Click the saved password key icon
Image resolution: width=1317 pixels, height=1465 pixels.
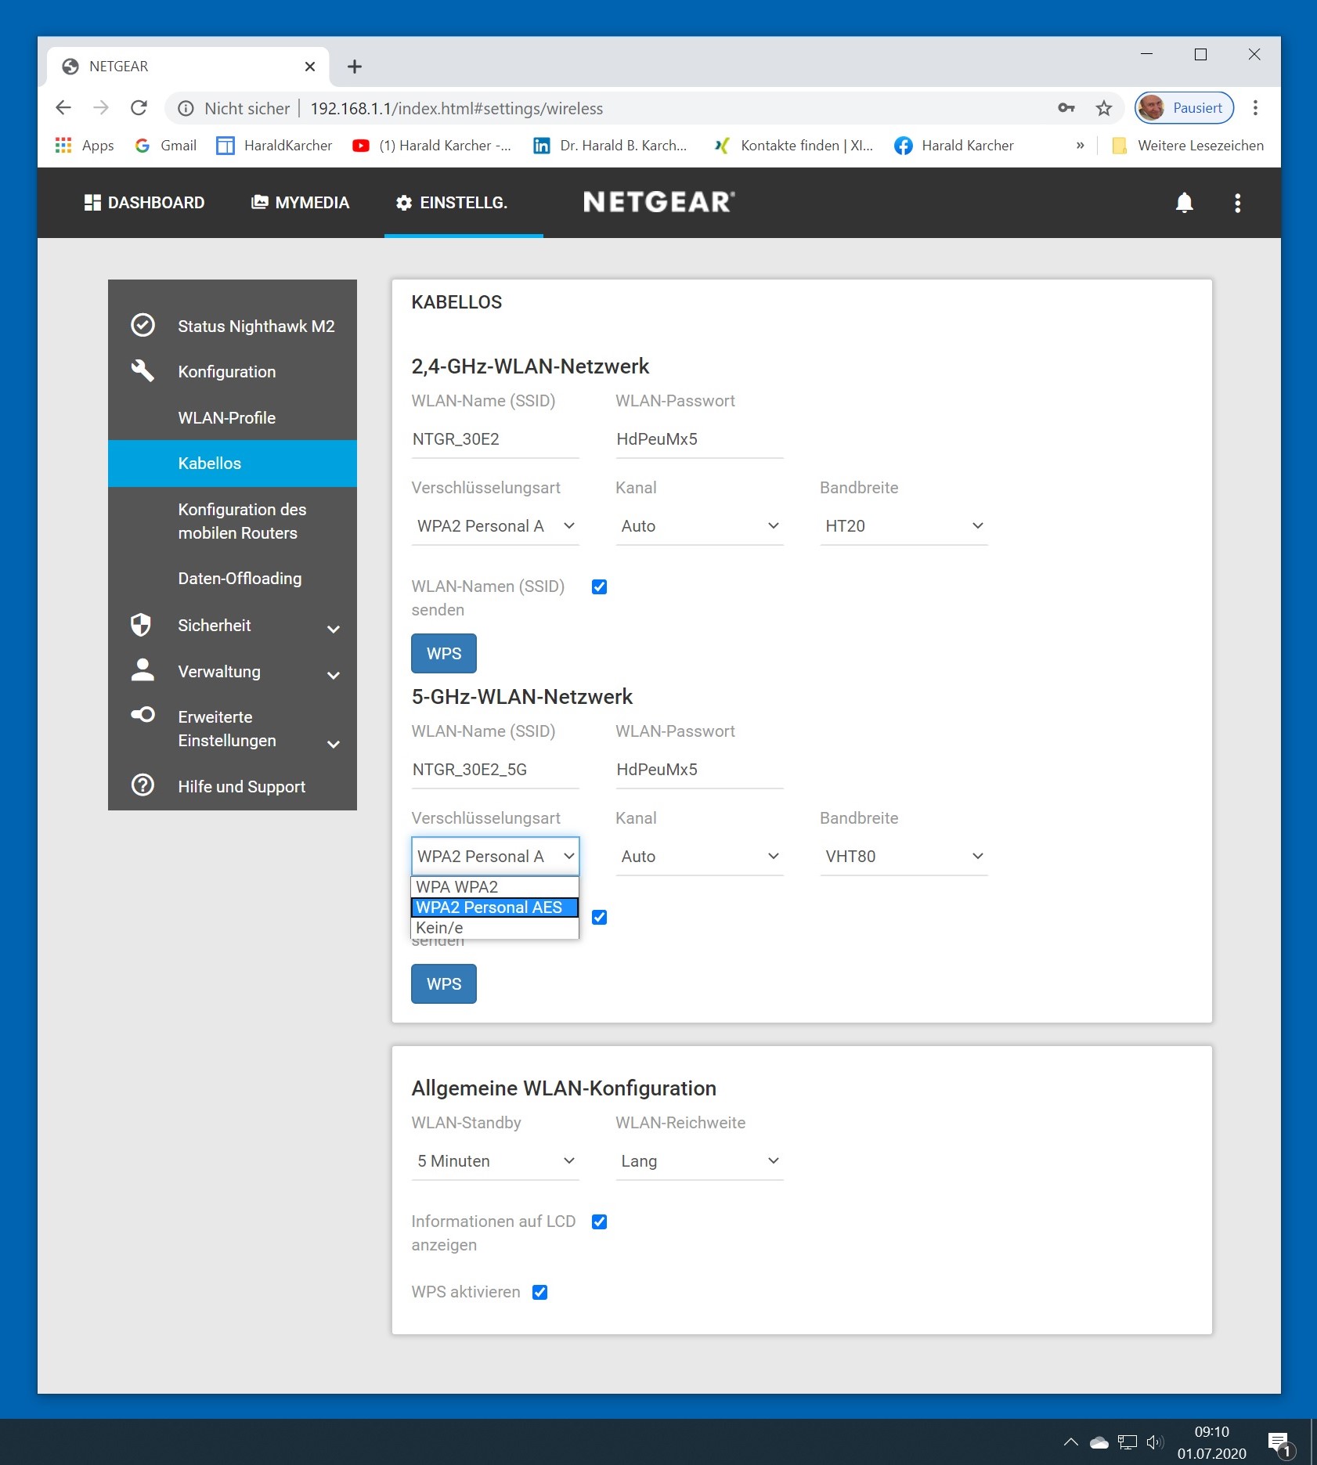(x=1066, y=108)
